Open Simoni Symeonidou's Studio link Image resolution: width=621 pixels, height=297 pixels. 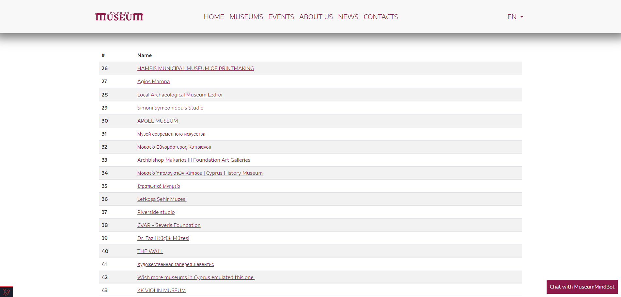coord(170,108)
